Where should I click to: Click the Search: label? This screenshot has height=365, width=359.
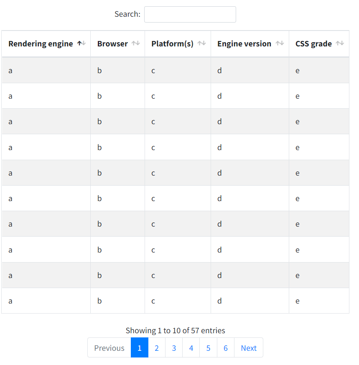tap(127, 14)
